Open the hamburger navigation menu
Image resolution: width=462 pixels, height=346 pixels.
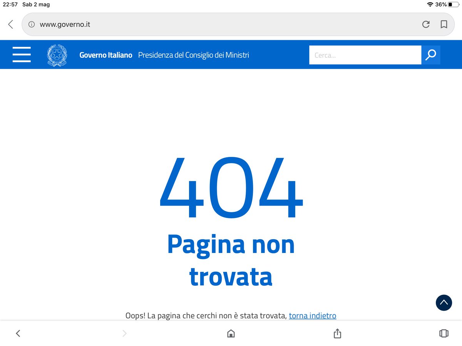[22, 55]
